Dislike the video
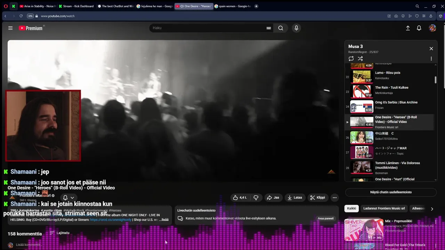Image resolution: width=445 pixels, height=250 pixels. point(256,198)
